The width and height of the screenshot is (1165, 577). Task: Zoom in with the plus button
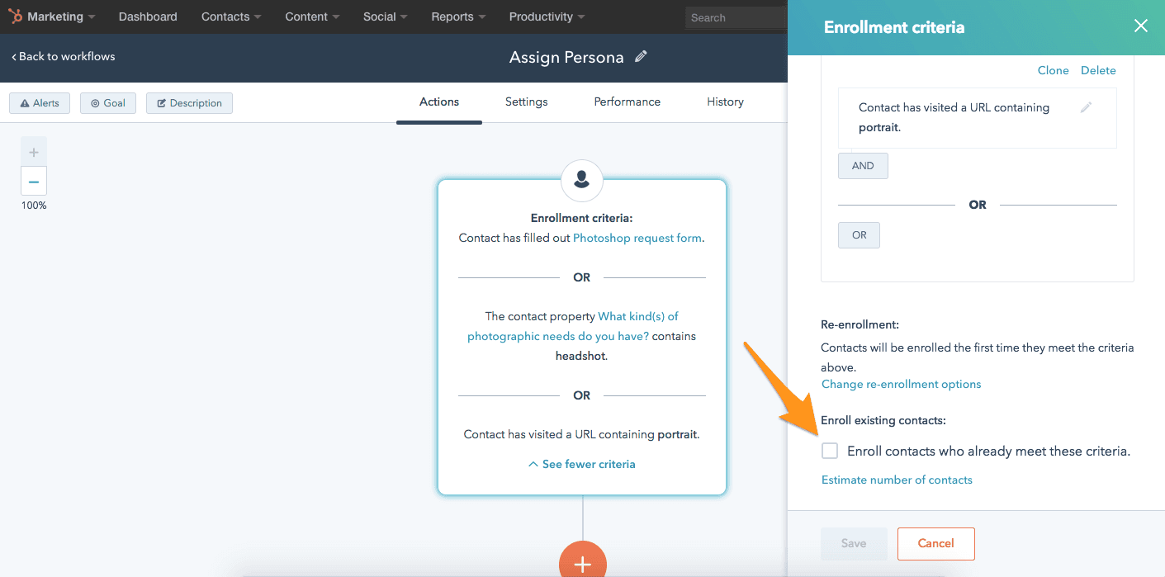pos(34,153)
